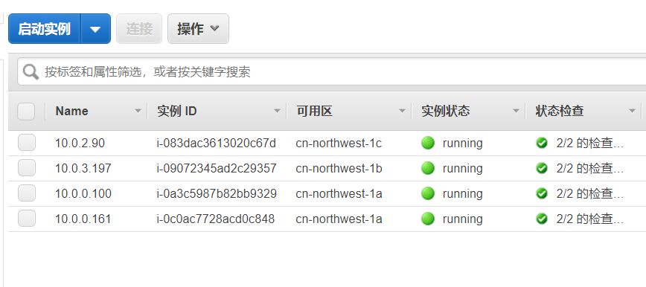Click green running status dot for 10.0.2.90
Screen dimensions: 646x287
428,143
